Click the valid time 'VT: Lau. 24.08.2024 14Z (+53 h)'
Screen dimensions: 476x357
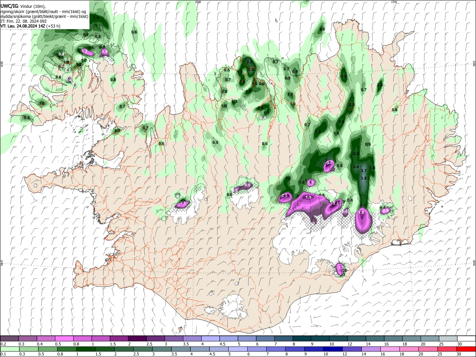pos(30,26)
